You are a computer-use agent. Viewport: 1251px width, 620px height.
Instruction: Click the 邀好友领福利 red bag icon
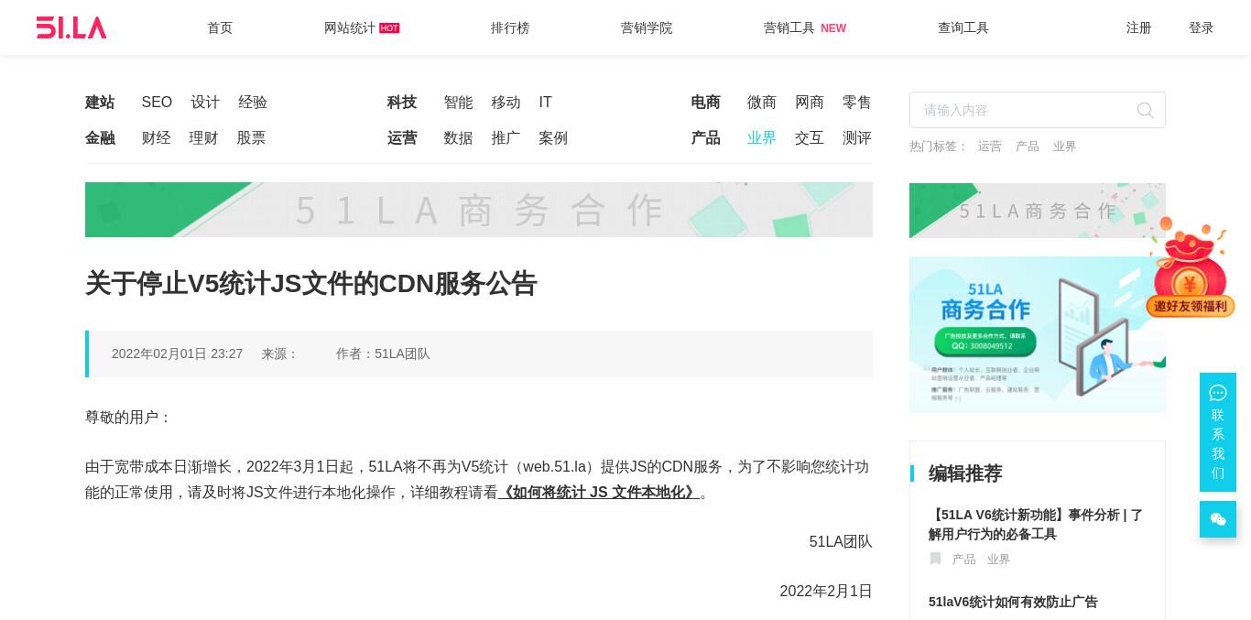1190,267
